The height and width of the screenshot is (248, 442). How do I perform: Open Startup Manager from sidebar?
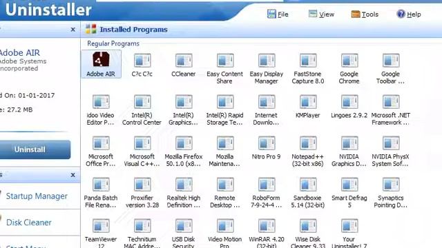coord(37,196)
